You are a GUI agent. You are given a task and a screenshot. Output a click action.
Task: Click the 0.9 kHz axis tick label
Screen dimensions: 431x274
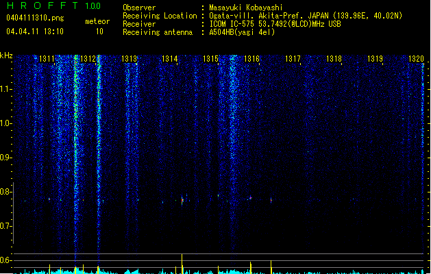click(5, 158)
